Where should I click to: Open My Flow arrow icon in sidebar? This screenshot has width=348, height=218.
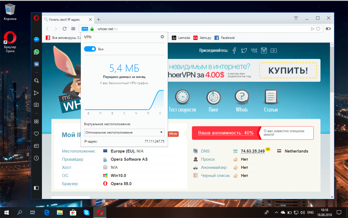click(x=36, y=93)
